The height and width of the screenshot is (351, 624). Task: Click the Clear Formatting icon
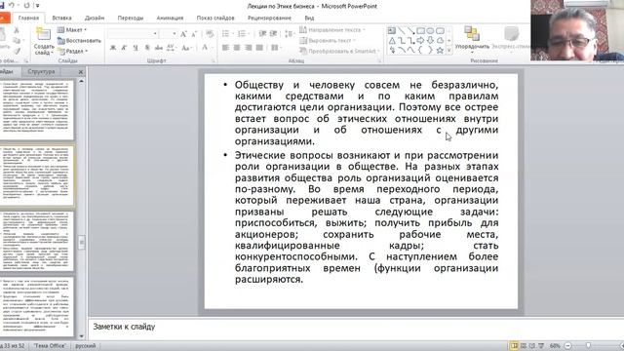[x=210, y=34]
